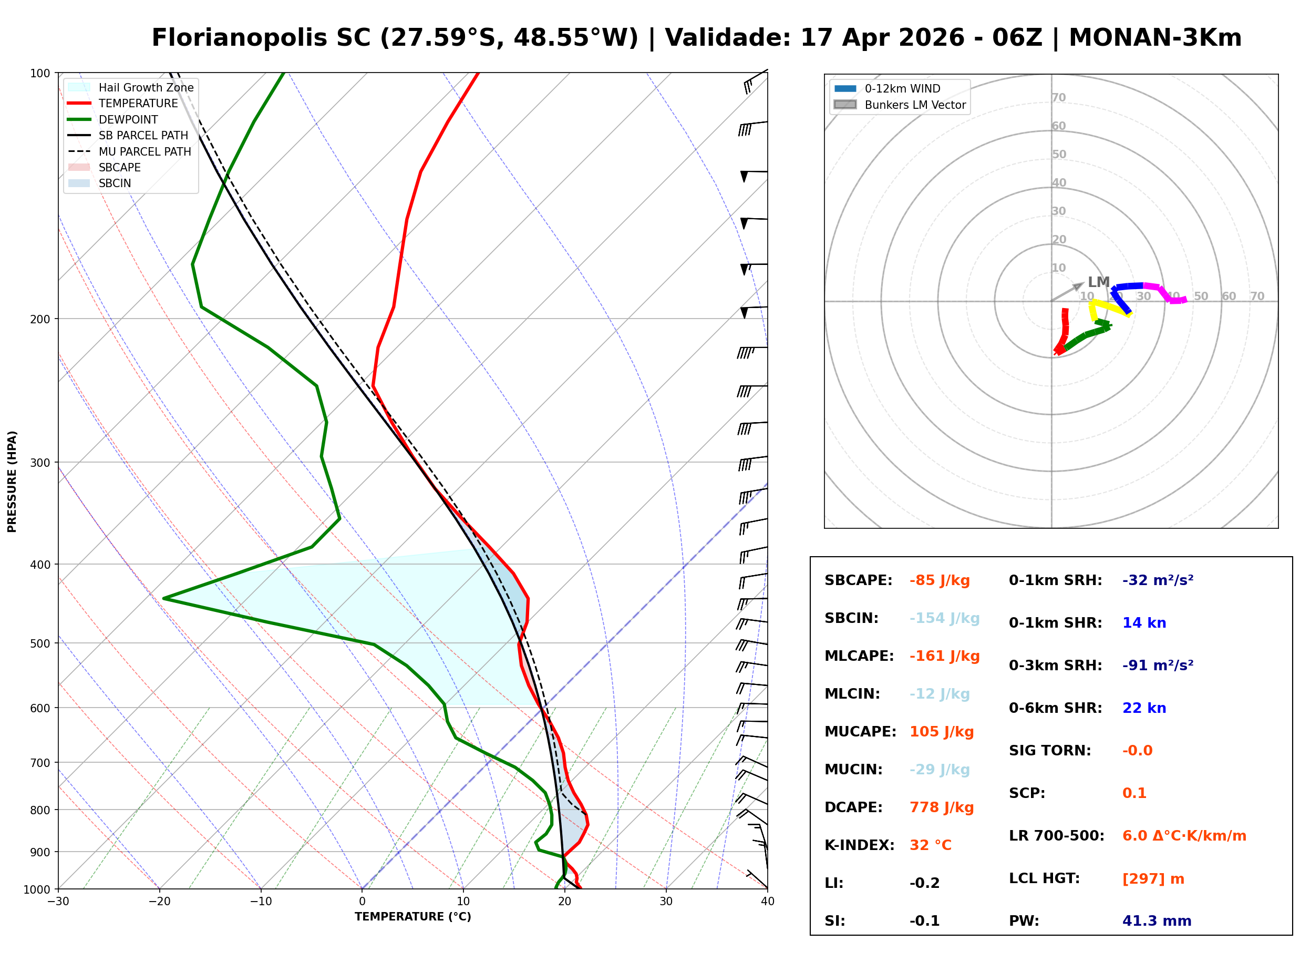
Task: Click the red TEMPERATURE legend line
Action: tap(79, 104)
